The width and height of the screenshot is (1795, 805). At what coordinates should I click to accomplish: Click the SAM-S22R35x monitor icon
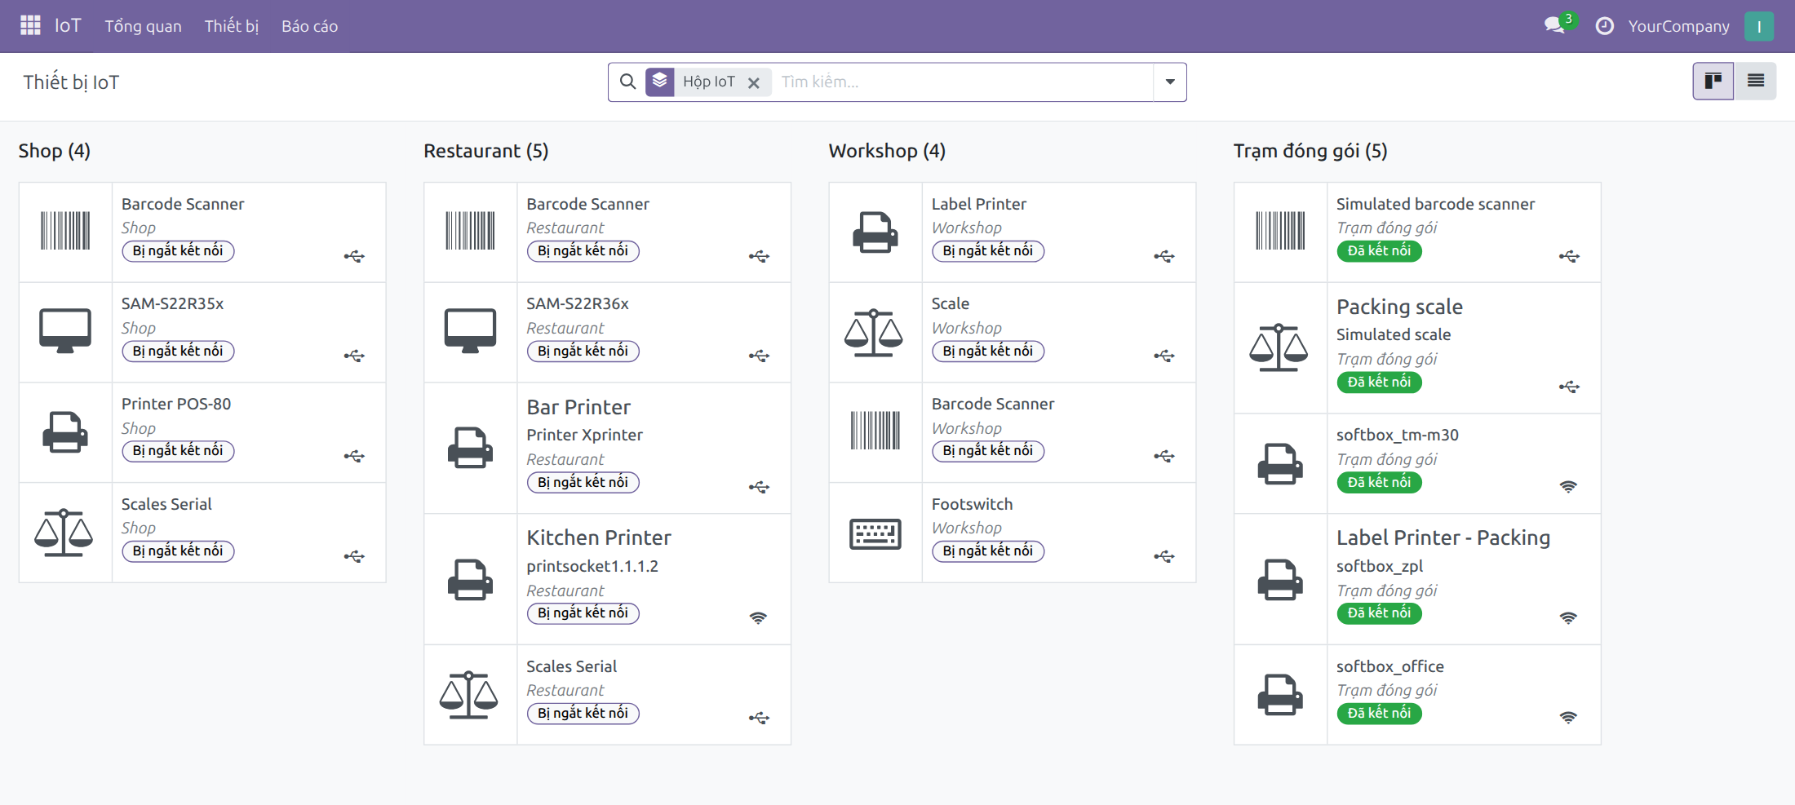click(x=65, y=330)
